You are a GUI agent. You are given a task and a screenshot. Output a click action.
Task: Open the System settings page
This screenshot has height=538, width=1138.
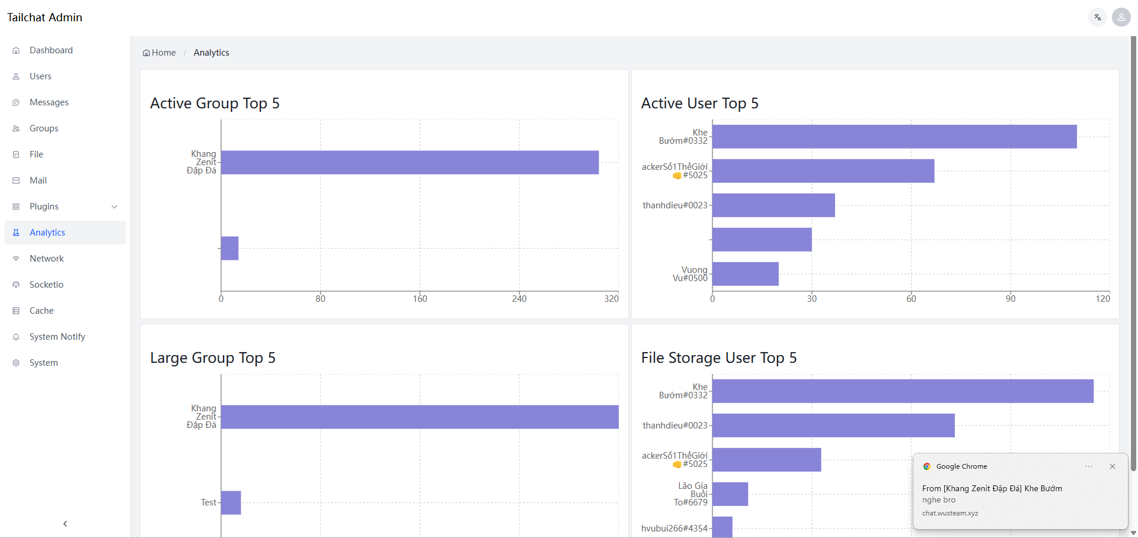[44, 363]
